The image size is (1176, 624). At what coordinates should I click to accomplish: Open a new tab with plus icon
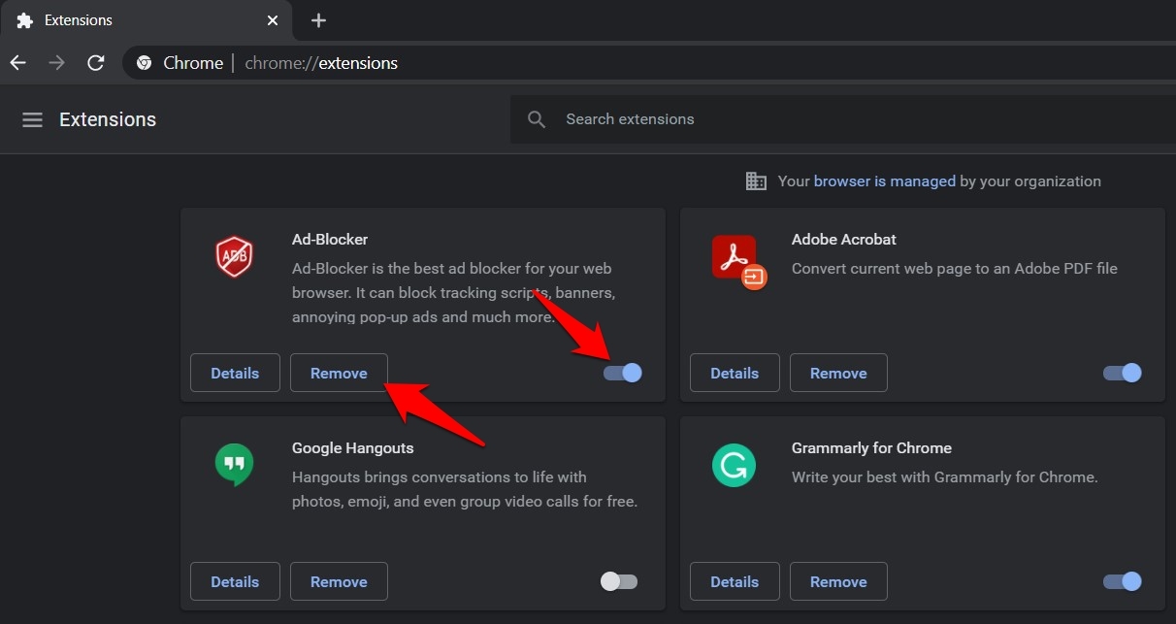pyautogui.click(x=318, y=20)
